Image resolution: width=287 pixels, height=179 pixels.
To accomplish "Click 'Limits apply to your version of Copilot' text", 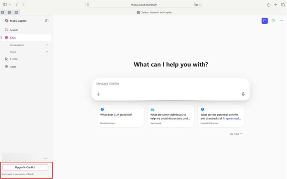I will (18, 174).
